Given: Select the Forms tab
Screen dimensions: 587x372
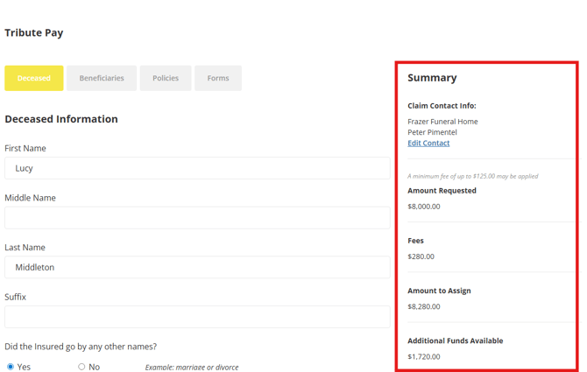Looking at the screenshot, I should point(218,78).
